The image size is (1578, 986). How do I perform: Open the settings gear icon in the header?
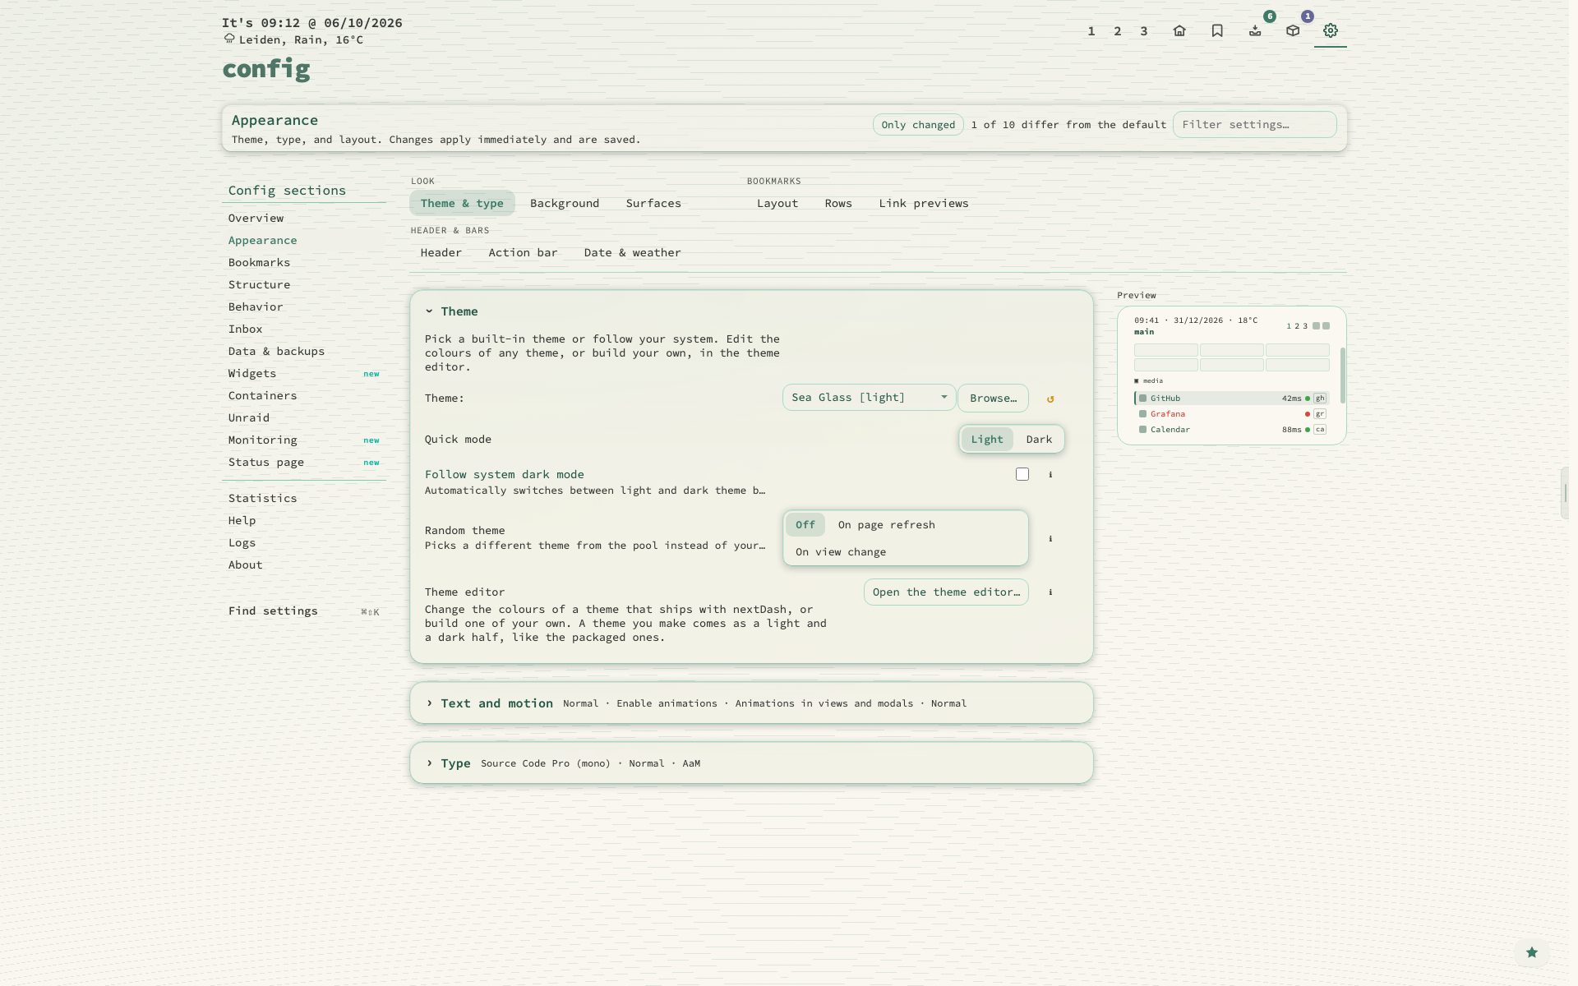(1331, 30)
